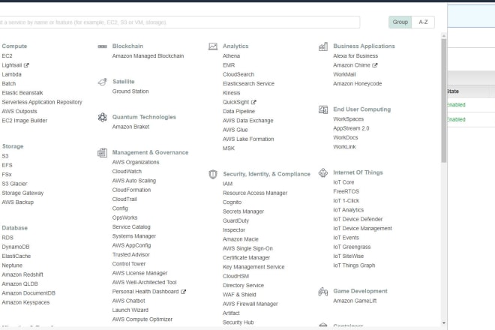This screenshot has width=495, height=330.
Task: Open AWS Lake Formation
Action: 248,139
